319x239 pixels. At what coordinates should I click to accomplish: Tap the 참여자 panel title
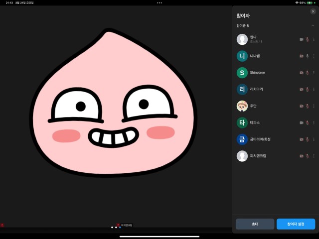[243, 16]
